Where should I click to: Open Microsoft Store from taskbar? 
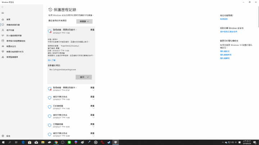tap(29, 142)
